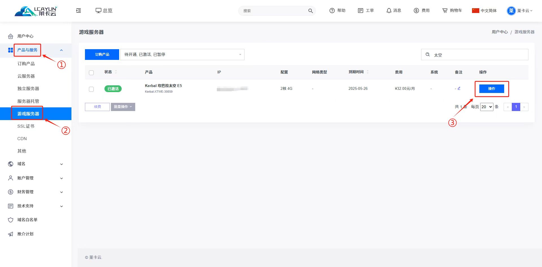Screen dimensions: 542x267
Task: Click the blue order product button
Action: [x=102, y=55]
